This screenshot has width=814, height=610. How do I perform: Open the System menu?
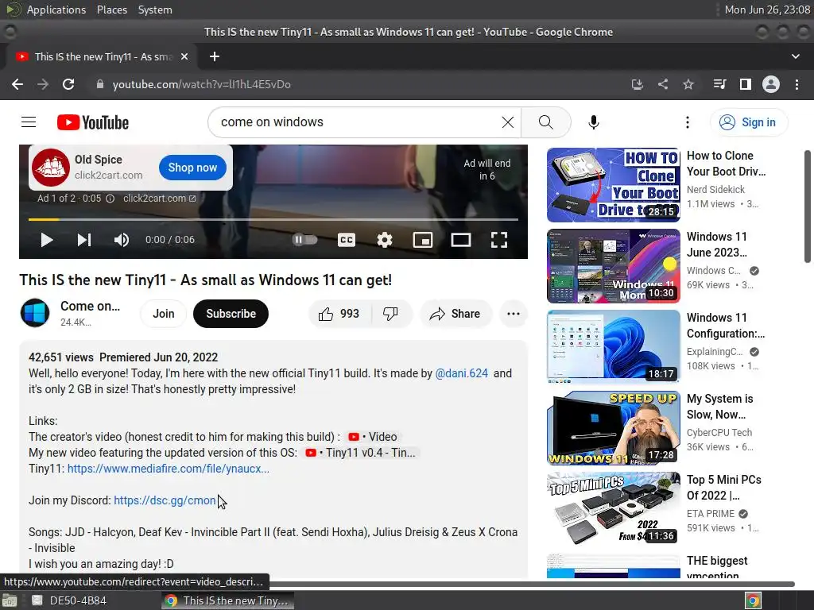(x=155, y=10)
